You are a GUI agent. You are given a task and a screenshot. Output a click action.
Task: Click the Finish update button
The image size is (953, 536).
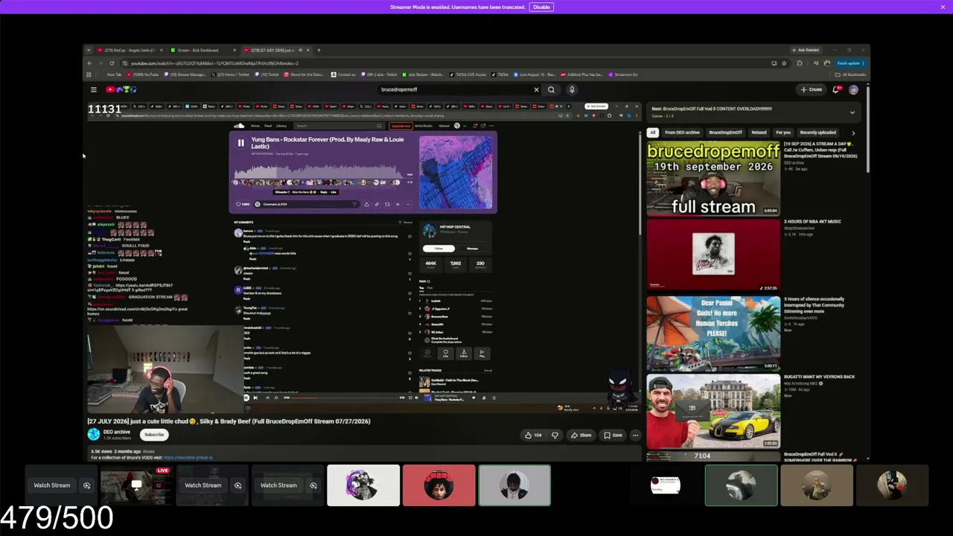click(850, 63)
